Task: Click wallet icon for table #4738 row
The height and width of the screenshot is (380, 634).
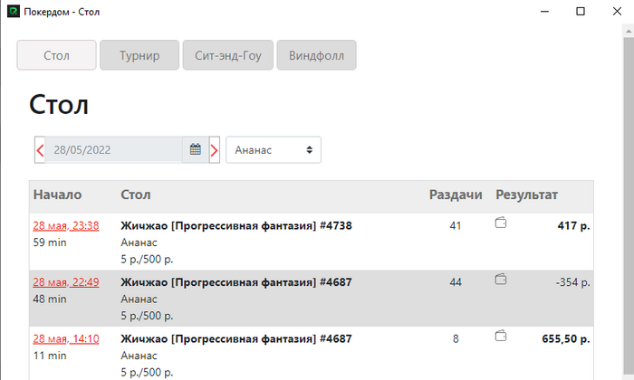Action: [x=501, y=223]
